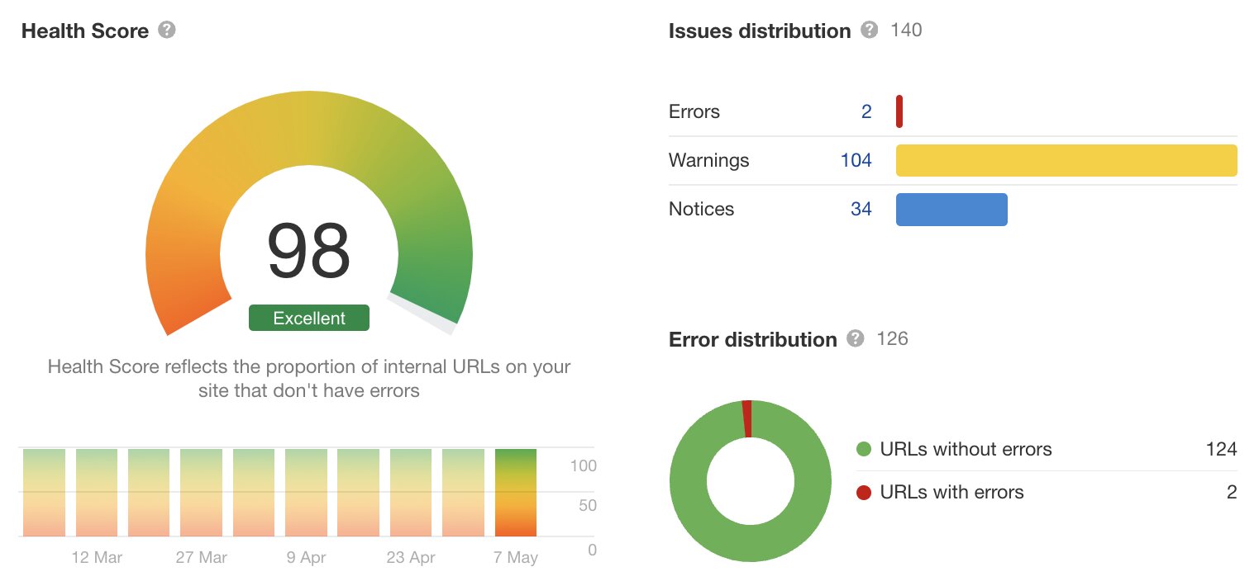
Task: Click the Health Score help icon
Action: (167, 31)
